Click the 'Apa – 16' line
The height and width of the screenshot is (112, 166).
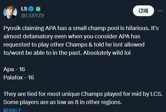click(14, 69)
